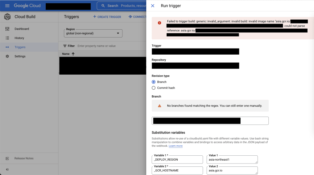Click the Revision type label

pyautogui.click(x=161, y=76)
